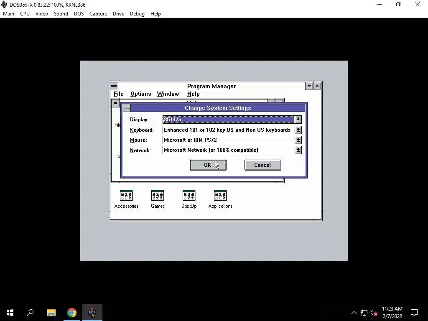
Task: Open the StartUp program group icon
Action: pyautogui.click(x=189, y=196)
